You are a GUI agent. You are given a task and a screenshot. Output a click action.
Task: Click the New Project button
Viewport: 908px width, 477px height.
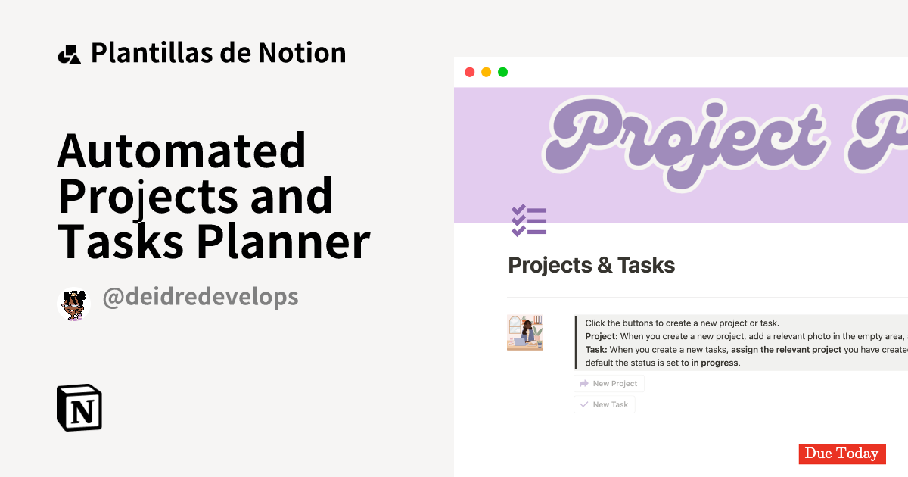point(608,383)
